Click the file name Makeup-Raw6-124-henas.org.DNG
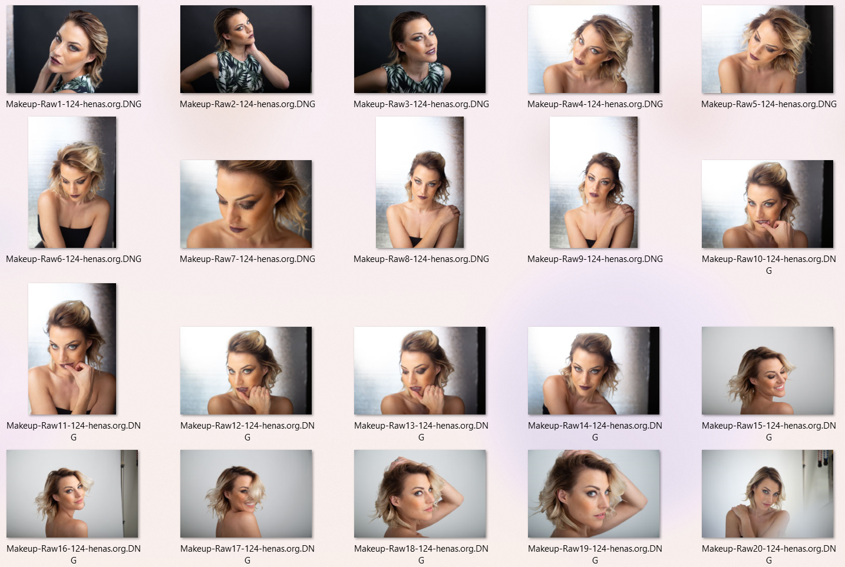 (74, 259)
